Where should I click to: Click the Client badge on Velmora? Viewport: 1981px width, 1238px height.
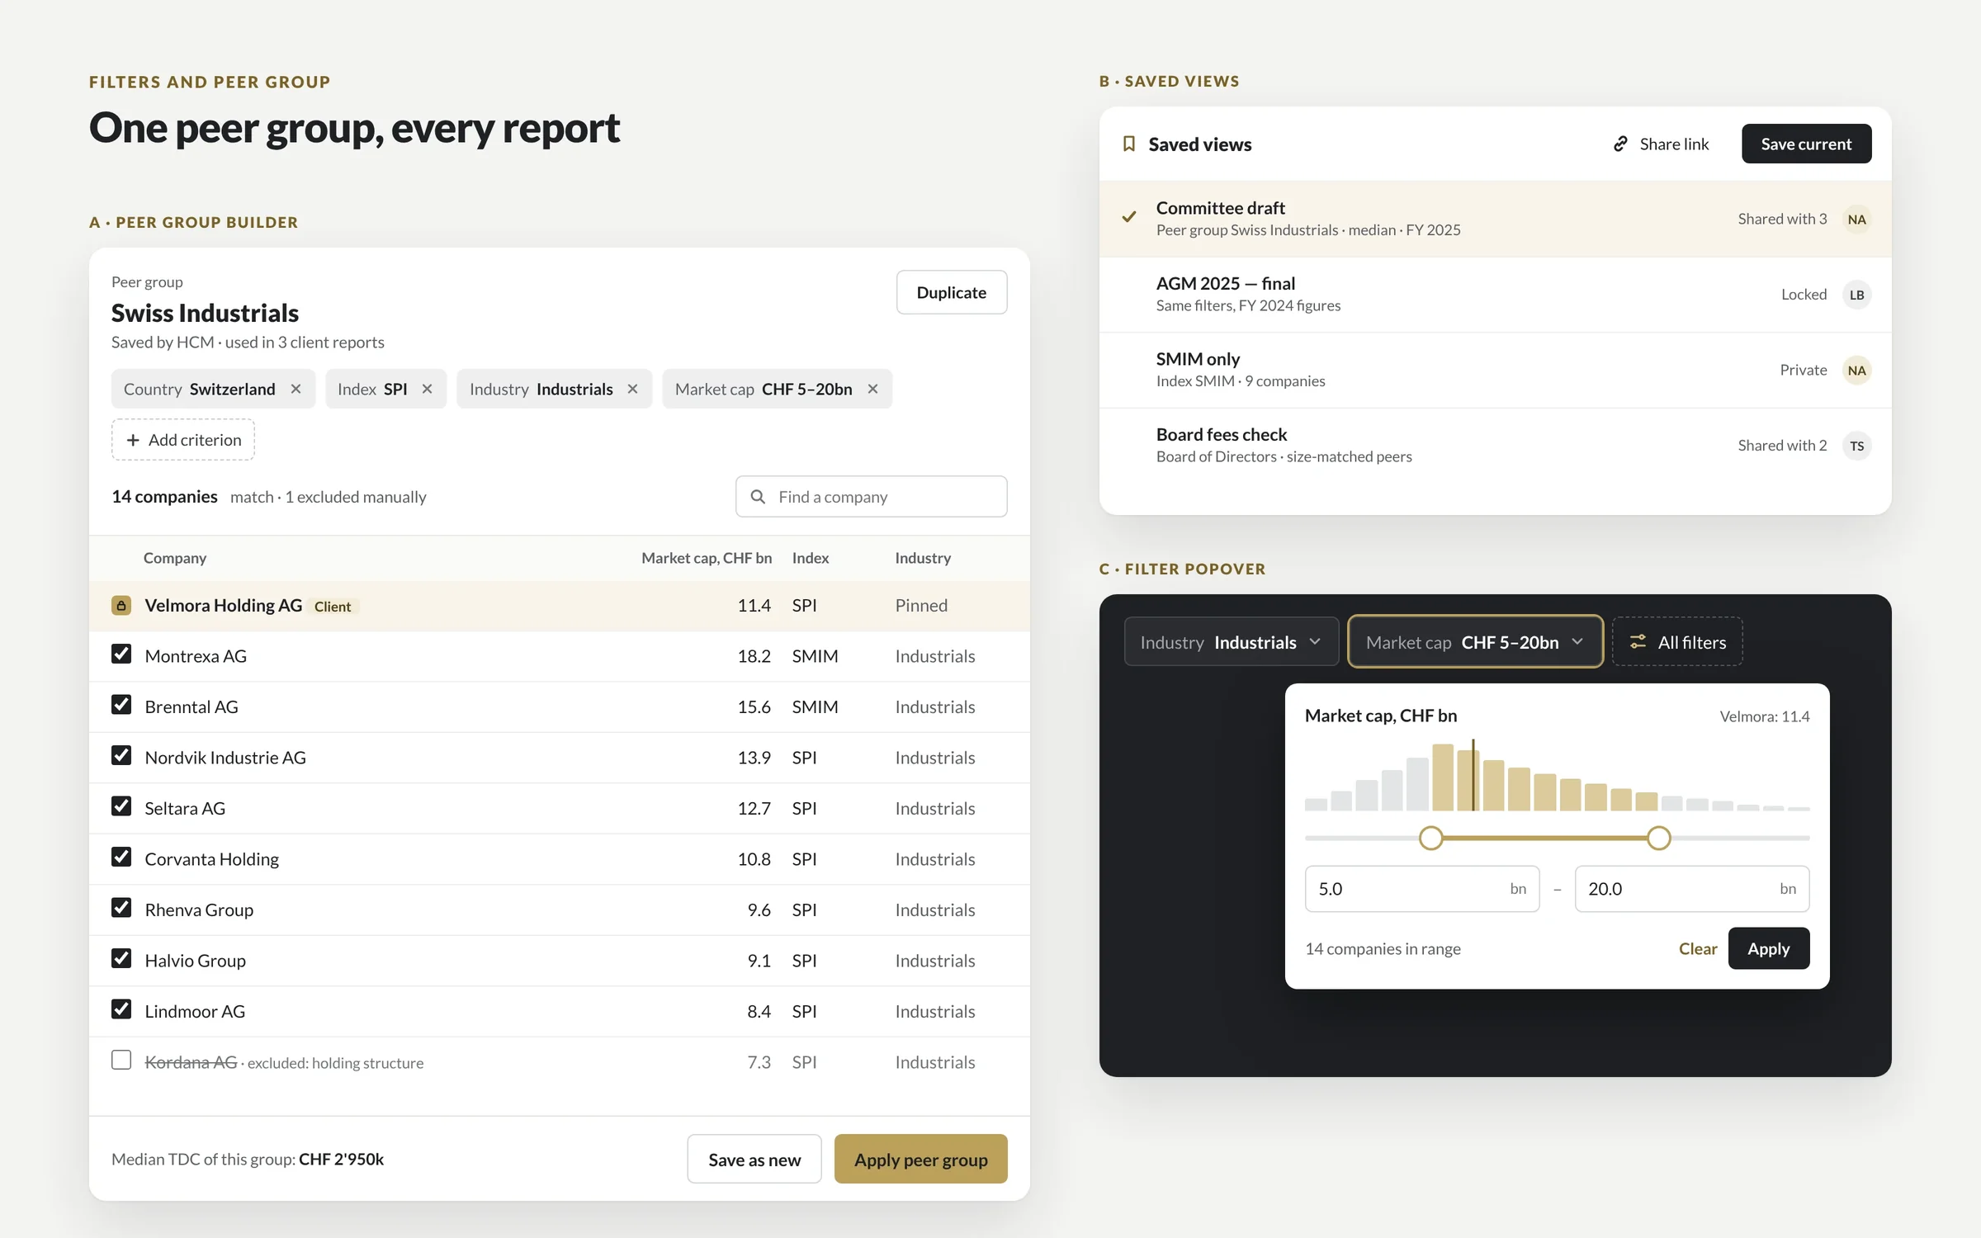[x=333, y=607]
